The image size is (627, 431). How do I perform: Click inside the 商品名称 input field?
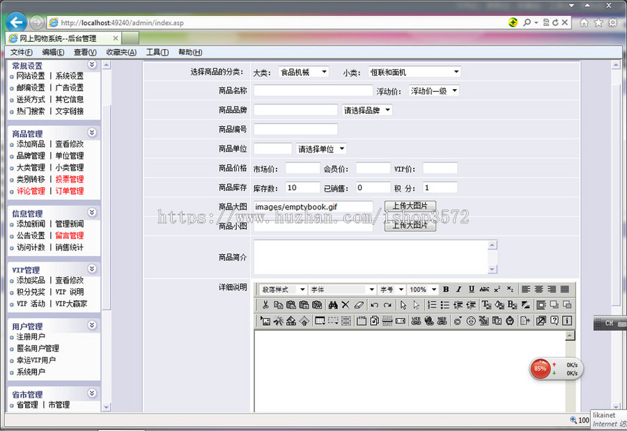coord(312,91)
